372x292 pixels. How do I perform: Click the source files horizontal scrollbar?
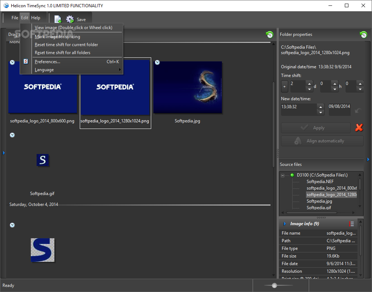(311, 213)
